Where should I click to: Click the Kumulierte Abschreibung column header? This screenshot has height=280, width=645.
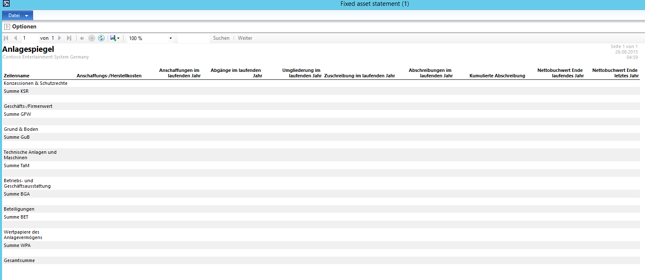point(497,76)
